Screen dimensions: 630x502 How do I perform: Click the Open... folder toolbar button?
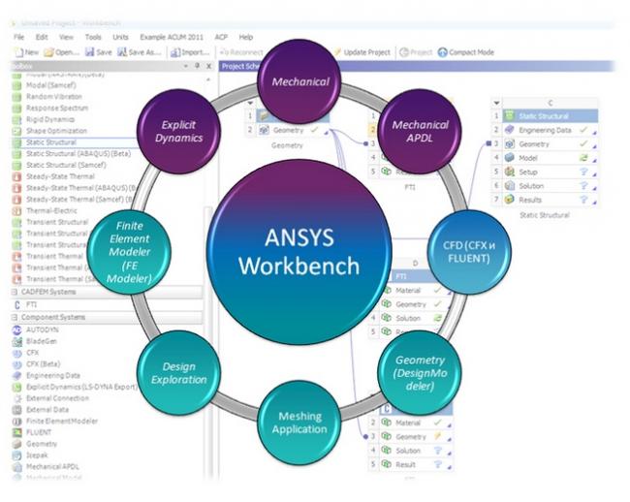tap(62, 52)
